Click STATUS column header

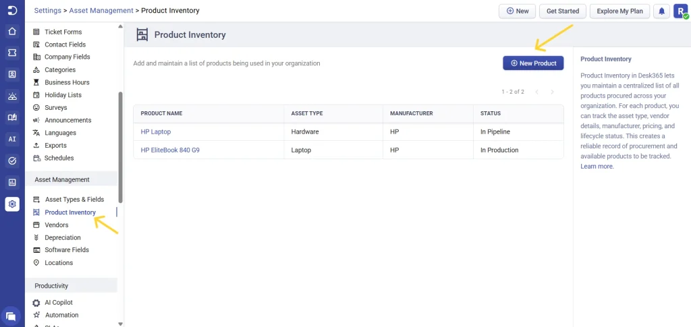(x=491, y=113)
